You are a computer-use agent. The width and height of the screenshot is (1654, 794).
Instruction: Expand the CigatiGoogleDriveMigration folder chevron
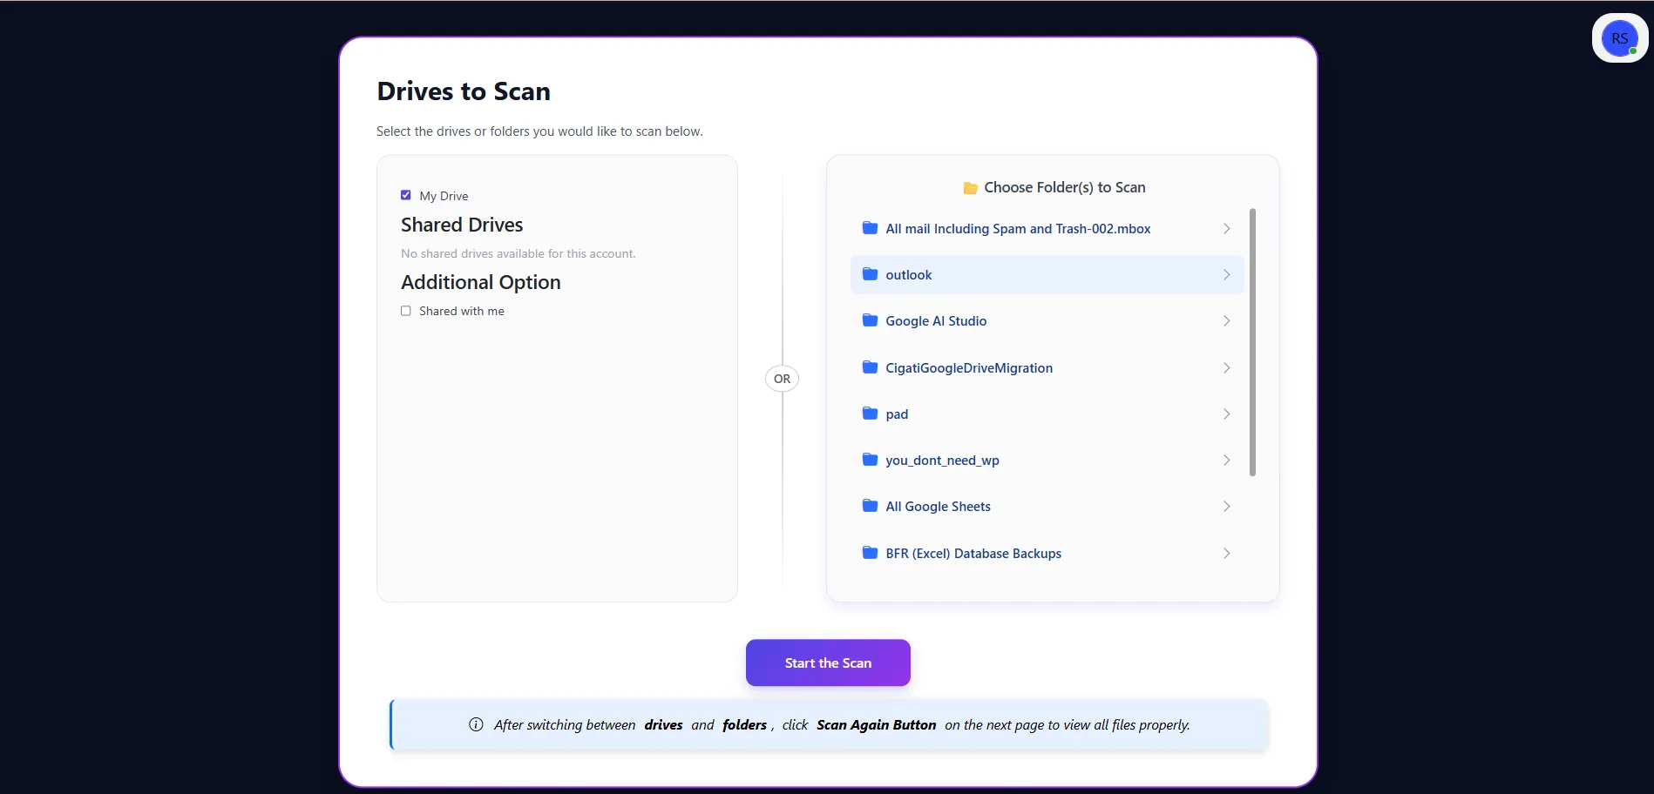coord(1226,367)
